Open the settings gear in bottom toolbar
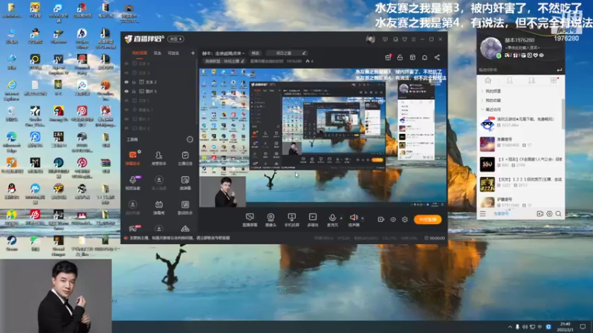The height and width of the screenshot is (333, 593). pos(405,219)
